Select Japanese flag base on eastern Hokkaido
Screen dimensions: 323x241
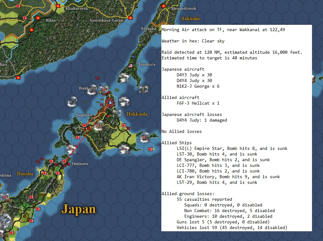124,125
